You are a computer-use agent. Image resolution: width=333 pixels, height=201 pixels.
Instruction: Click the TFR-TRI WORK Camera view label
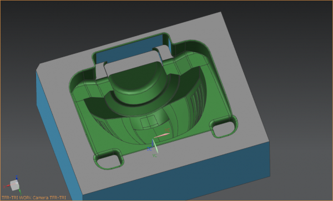tap(34, 198)
